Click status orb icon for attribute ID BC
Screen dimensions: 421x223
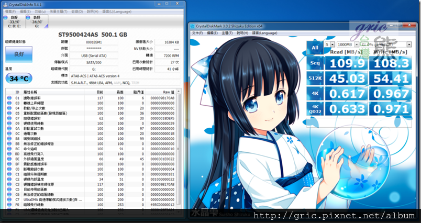pos(9,149)
